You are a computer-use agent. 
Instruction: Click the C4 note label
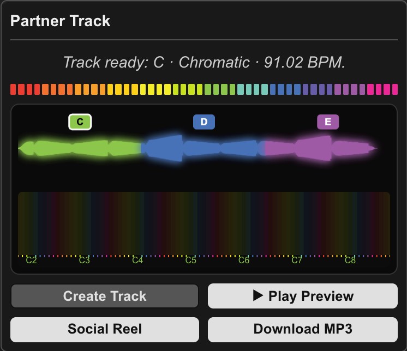click(137, 260)
